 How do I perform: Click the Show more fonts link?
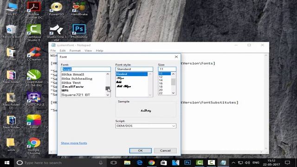(x=74, y=143)
